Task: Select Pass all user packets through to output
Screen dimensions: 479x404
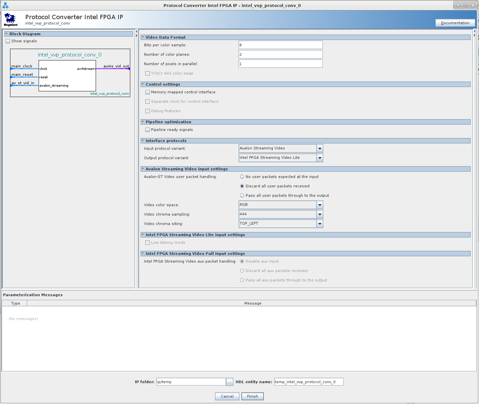Action: tap(242, 195)
